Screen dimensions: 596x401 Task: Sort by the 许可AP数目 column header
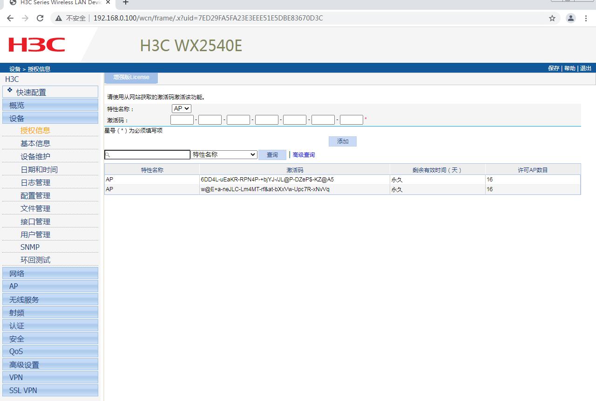[x=533, y=170]
